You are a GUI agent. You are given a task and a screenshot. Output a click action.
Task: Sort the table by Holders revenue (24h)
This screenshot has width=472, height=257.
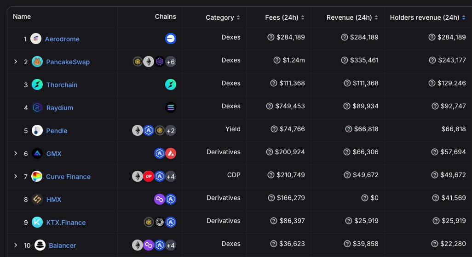click(x=428, y=17)
